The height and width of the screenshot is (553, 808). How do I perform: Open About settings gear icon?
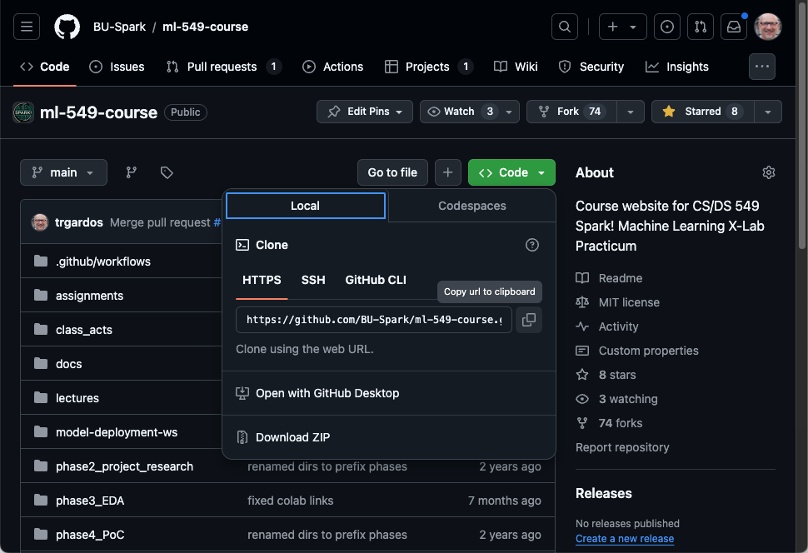(768, 172)
